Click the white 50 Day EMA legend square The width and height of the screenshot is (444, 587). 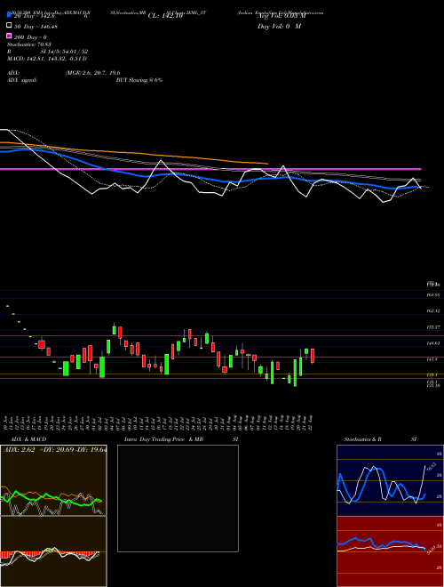pos(9,26)
